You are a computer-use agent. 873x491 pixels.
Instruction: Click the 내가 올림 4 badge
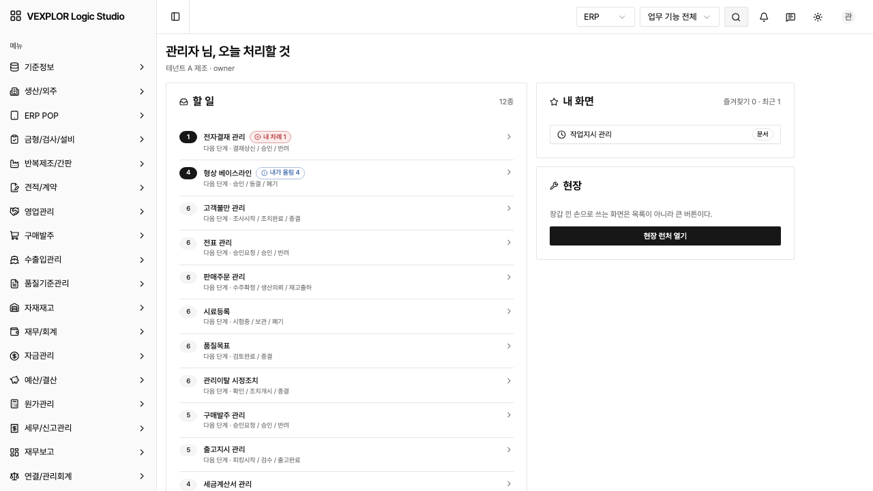[x=280, y=173]
